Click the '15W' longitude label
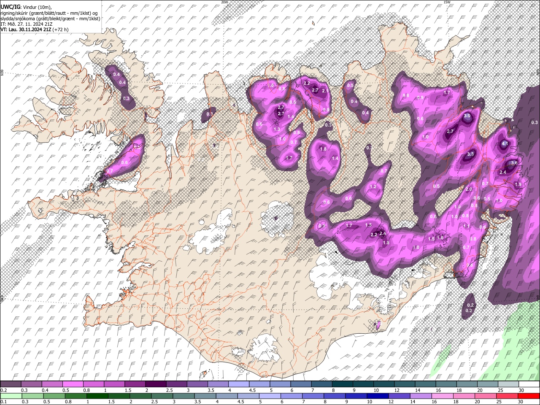Screen dimensions: 540x405 tap(447, 2)
